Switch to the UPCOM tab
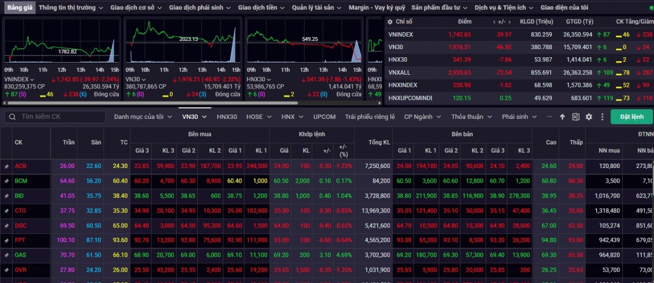 point(324,117)
